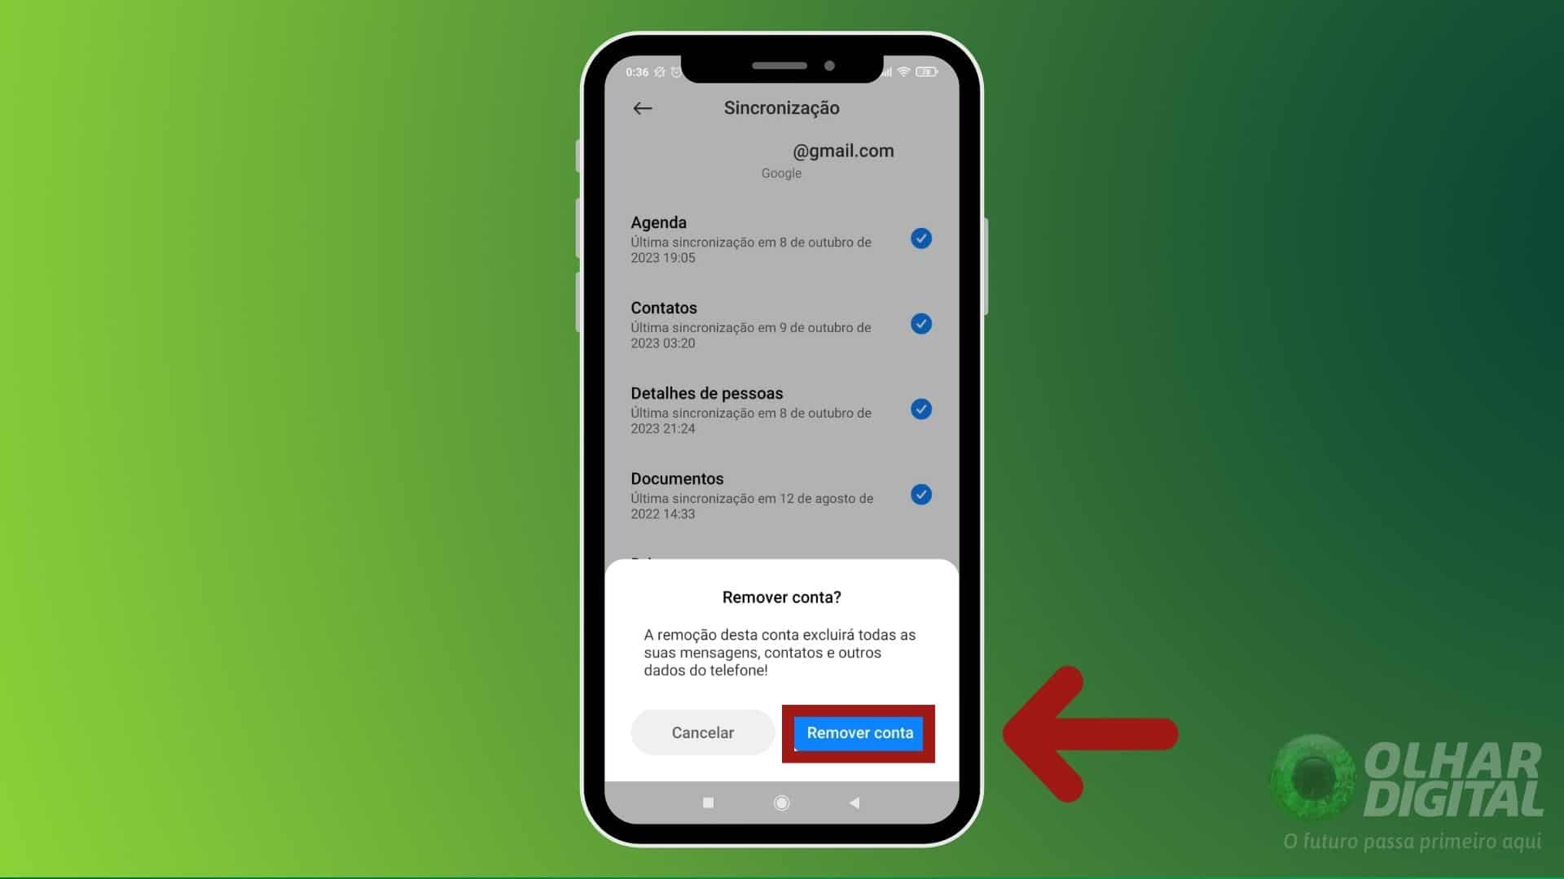This screenshot has width=1564, height=879.
Task: Open the Gmail account details
Action: [x=781, y=159]
